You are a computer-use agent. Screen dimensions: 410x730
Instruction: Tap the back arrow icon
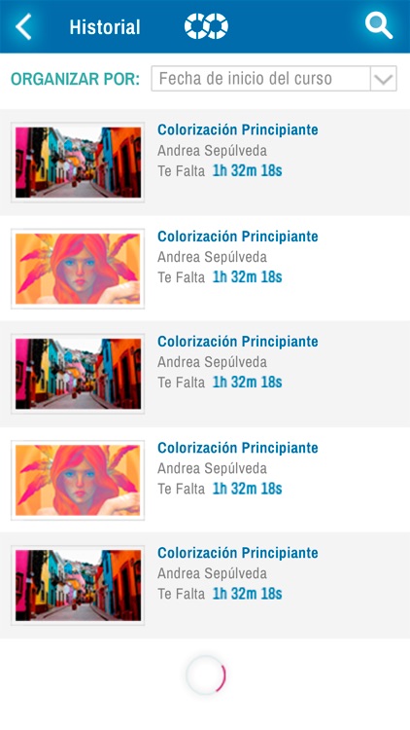(x=23, y=26)
